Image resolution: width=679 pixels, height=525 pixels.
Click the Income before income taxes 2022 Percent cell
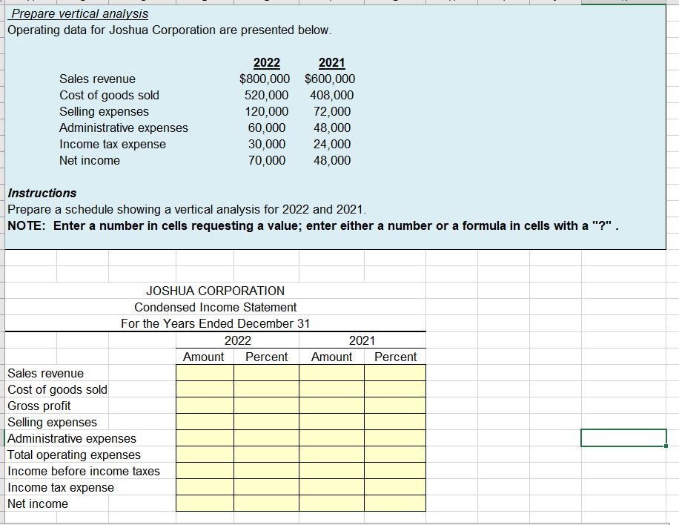click(x=267, y=471)
